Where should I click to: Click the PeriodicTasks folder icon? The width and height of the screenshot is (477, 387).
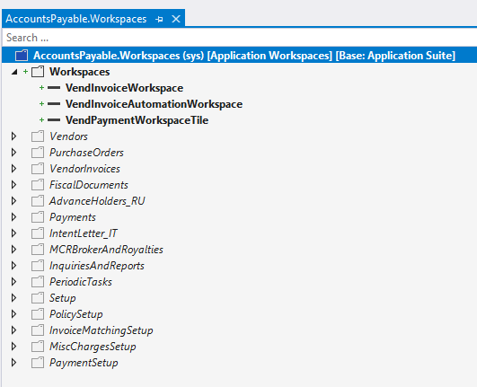click(38, 282)
